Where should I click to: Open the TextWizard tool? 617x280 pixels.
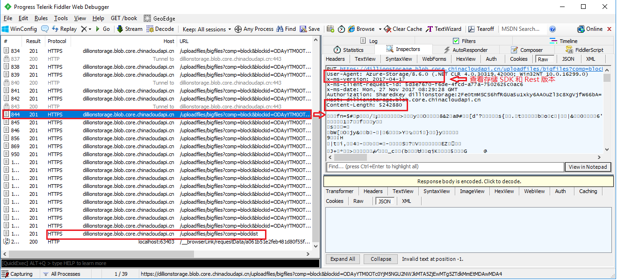430,29
